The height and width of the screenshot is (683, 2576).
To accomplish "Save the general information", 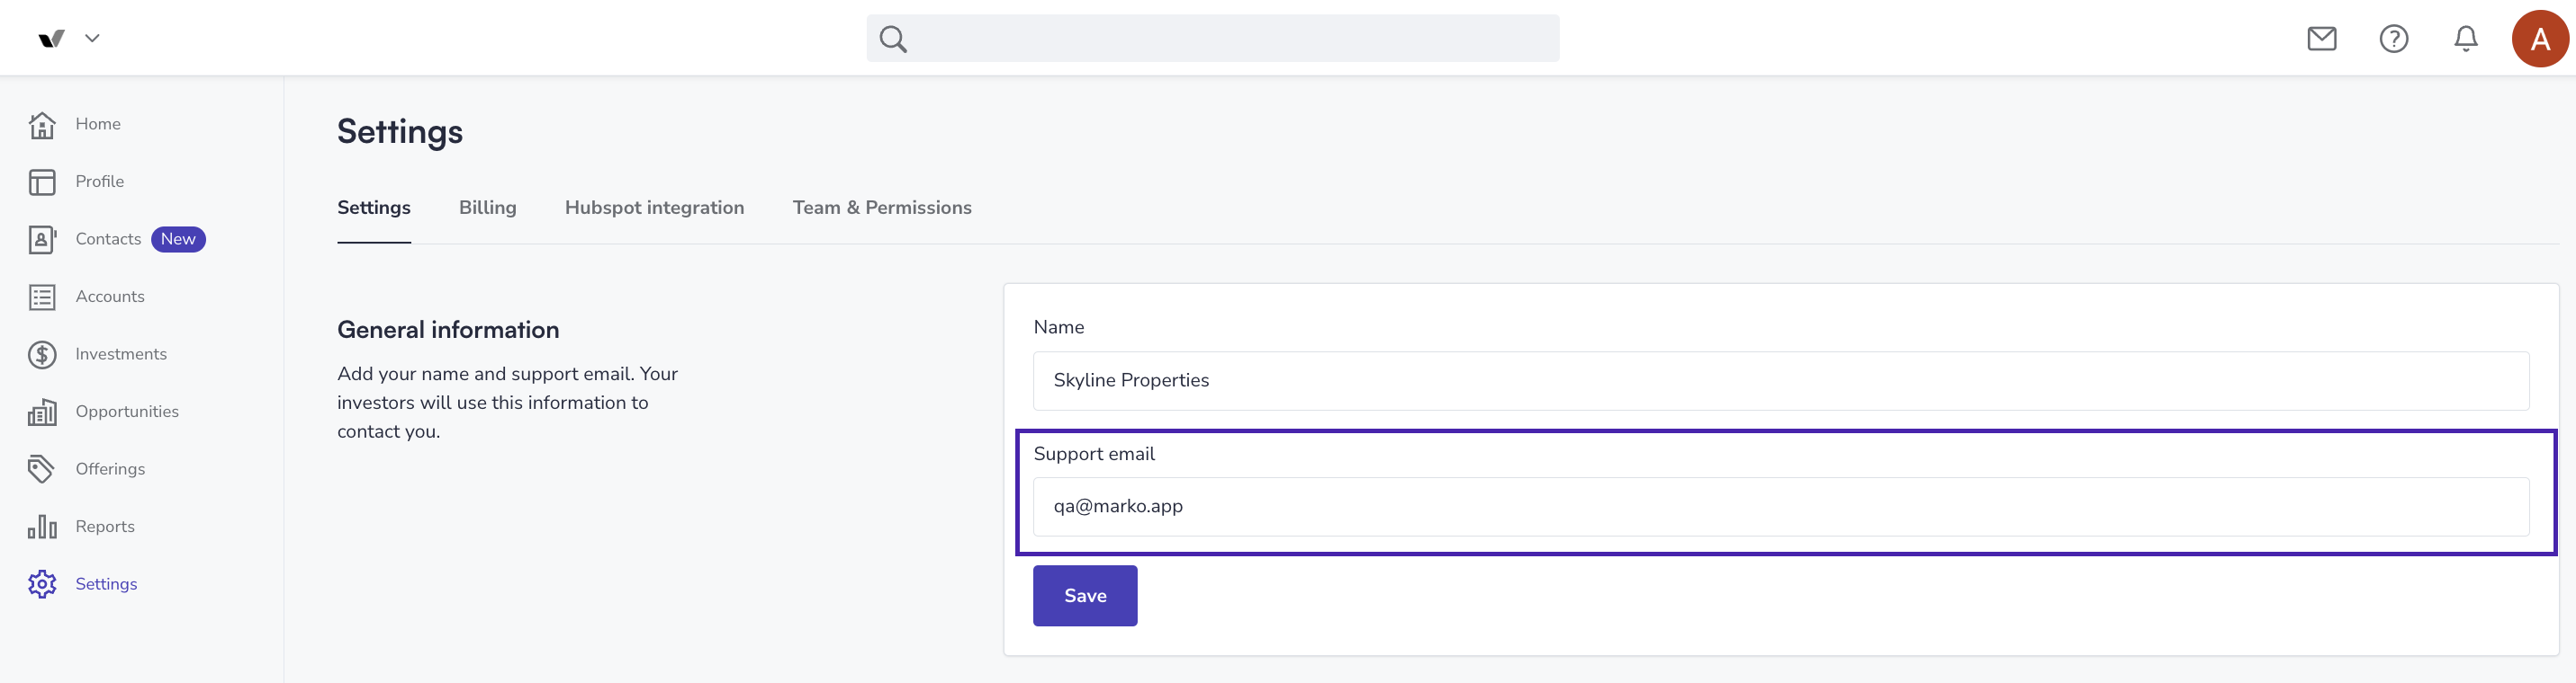I will (1085, 596).
